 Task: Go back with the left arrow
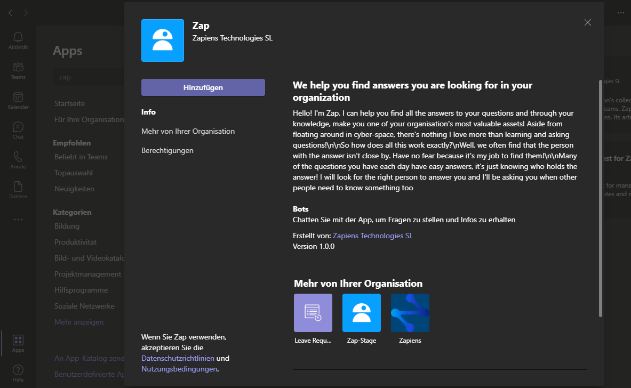pyautogui.click(x=11, y=13)
